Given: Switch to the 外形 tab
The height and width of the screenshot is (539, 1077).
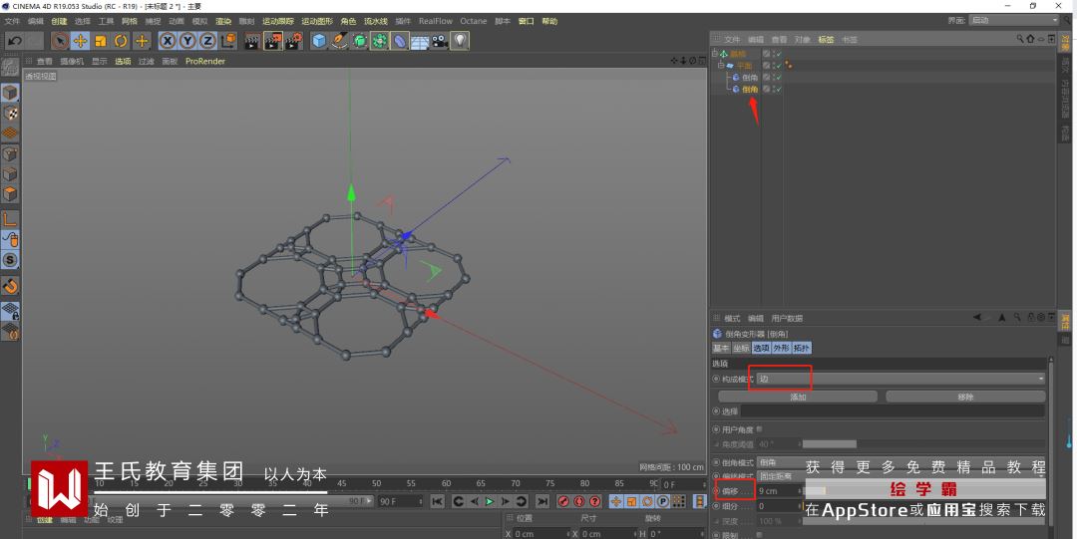Looking at the screenshot, I should pyautogui.click(x=781, y=348).
